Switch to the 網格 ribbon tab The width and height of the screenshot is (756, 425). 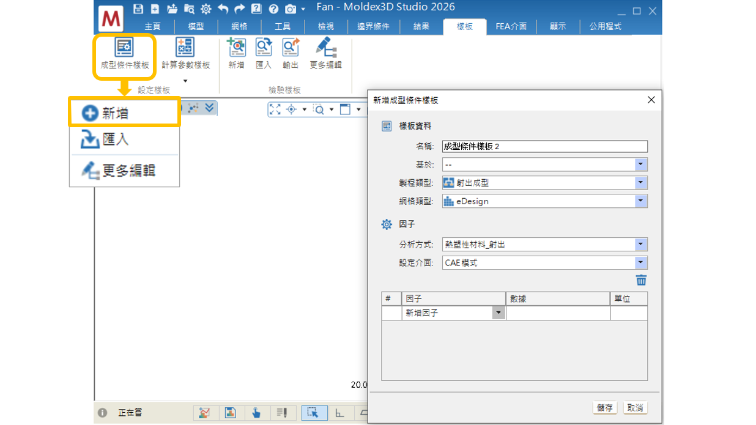tap(239, 26)
